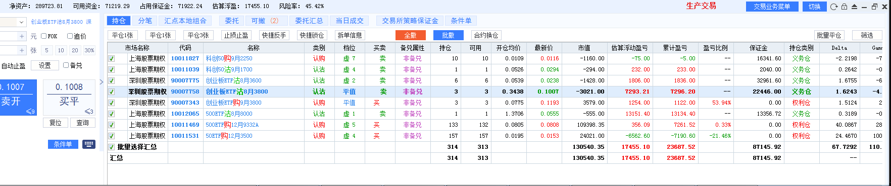Click the blue 条件单 button on the left
Viewport: 891px width, 186px height.
(x=63, y=144)
